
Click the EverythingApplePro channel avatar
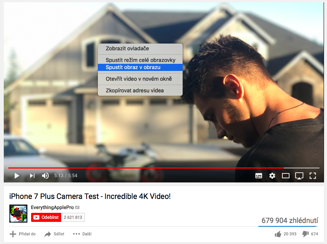pos(18,214)
